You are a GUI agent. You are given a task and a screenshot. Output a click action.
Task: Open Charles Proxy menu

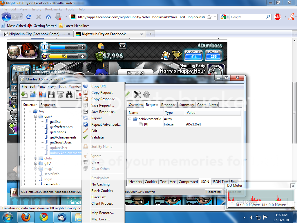click(52, 87)
